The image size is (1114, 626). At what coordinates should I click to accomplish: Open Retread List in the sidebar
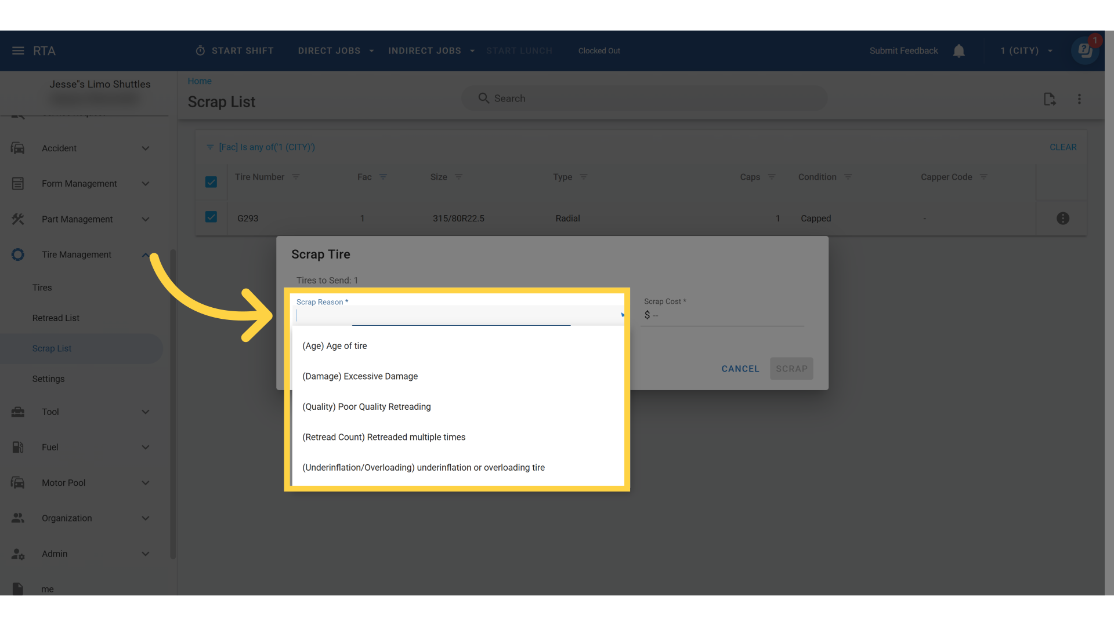tap(56, 318)
